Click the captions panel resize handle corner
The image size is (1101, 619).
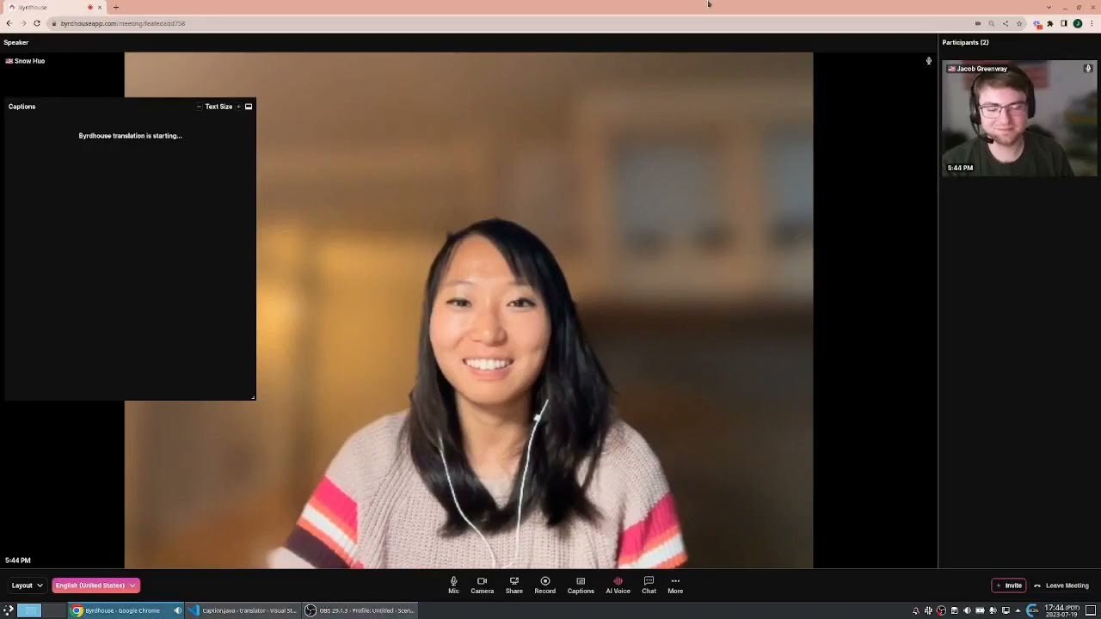[253, 397]
